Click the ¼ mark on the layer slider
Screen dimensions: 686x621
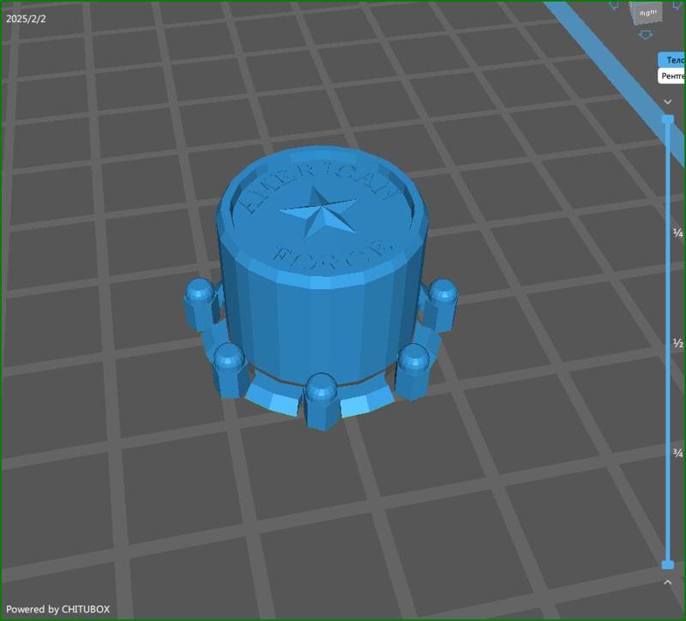point(677,232)
